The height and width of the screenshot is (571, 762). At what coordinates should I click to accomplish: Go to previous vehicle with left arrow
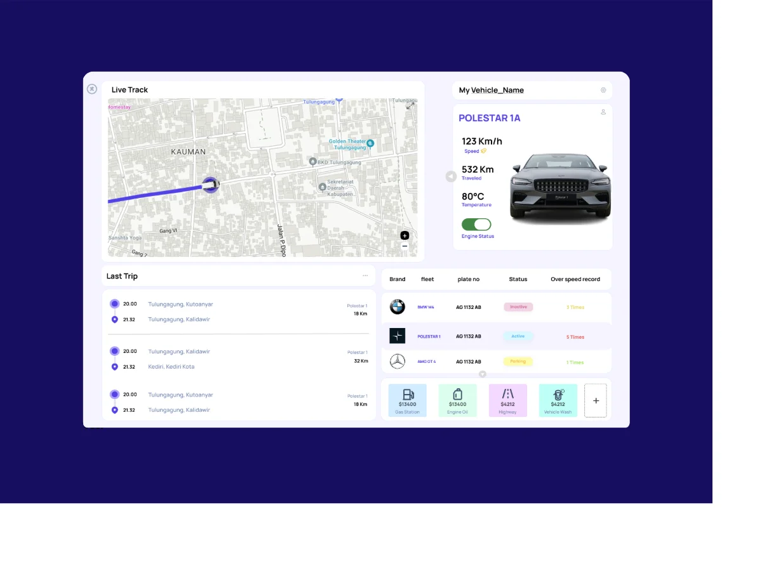pos(451,176)
